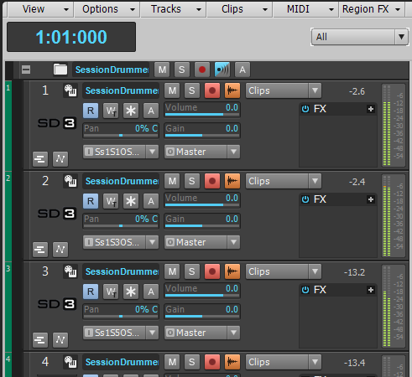Add an effect to track 1 FX bin
412x377 pixels.
pos(371,109)
